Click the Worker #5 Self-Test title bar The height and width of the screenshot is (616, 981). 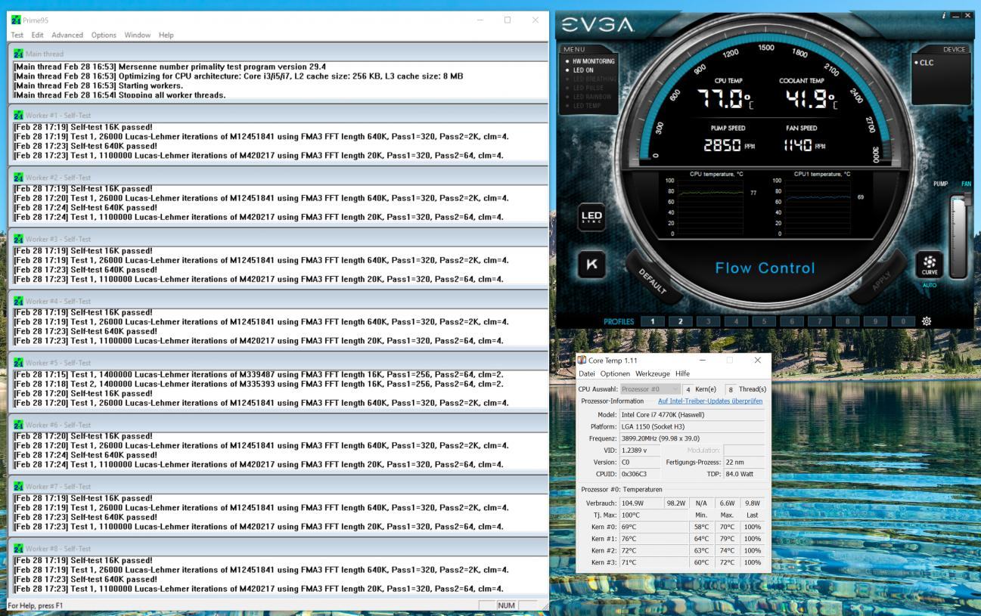point(278,363)
